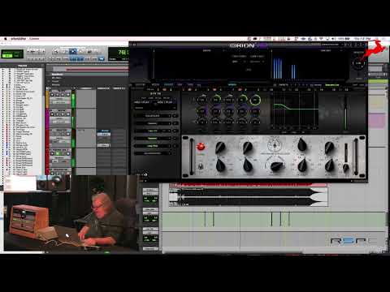The height and width of the screenshot is (292, 390).
Task: Click the EQ's fourth upper-row black knob
Action: (301, 144)
